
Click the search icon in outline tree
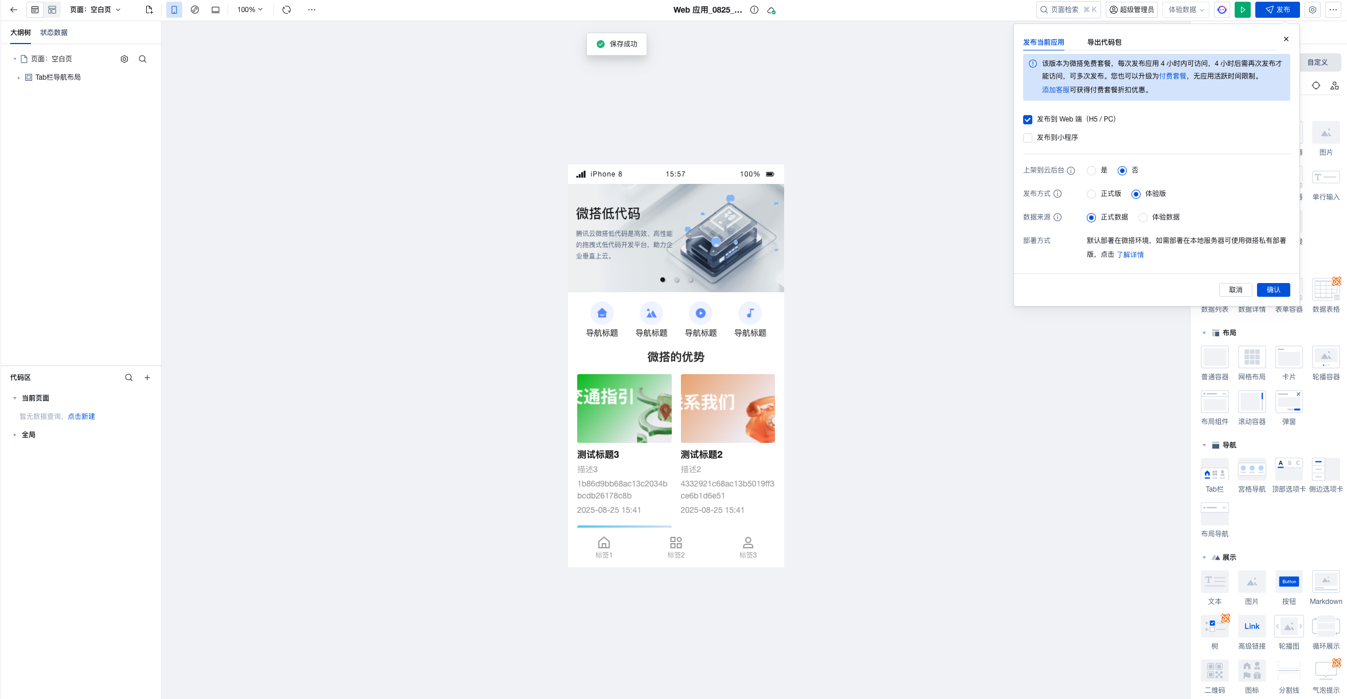pyautogui.click(x=143, y=59)
